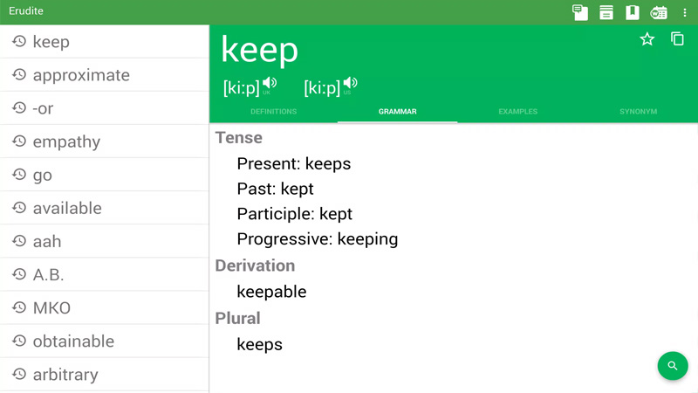Copy the word keep with copy icon
Viewport: 698px width, 393px height.
(677, 39)
